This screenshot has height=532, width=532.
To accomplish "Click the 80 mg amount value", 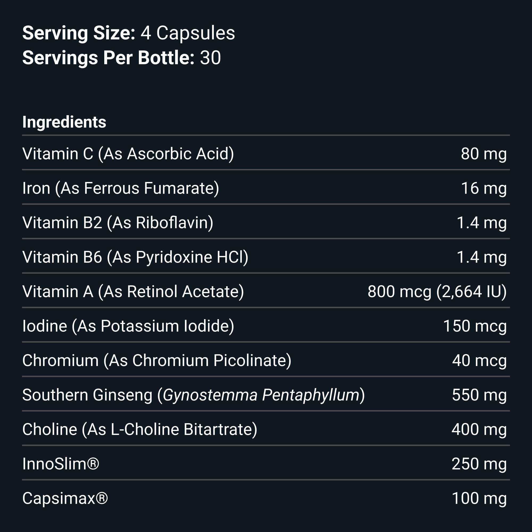I will pos(484,154).
